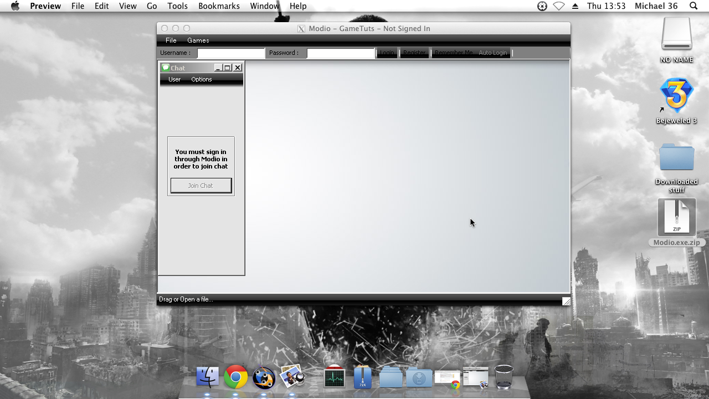Click the Dock icon right of Chrome
Image resolution: width=709 pixels, height=399 pixels.
point(264,378)
